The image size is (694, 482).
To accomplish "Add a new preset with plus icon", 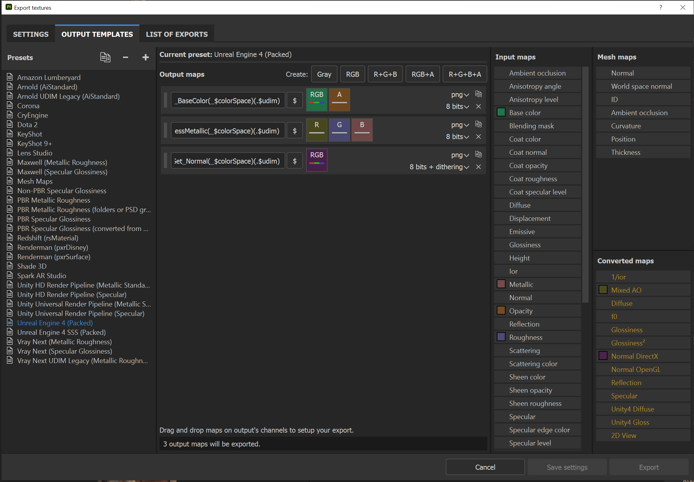I will 145,57.
